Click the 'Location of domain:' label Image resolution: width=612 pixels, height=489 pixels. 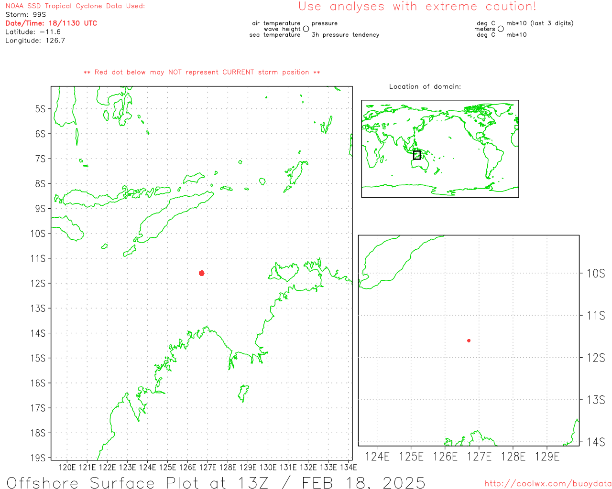(425, 86)
